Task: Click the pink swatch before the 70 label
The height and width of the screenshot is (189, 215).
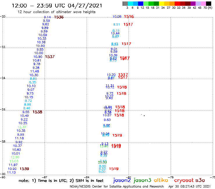Action: click(x=203, y=3)
